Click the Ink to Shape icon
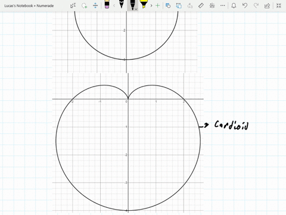This screenshot has height=215, width=286. pos(179,5)
